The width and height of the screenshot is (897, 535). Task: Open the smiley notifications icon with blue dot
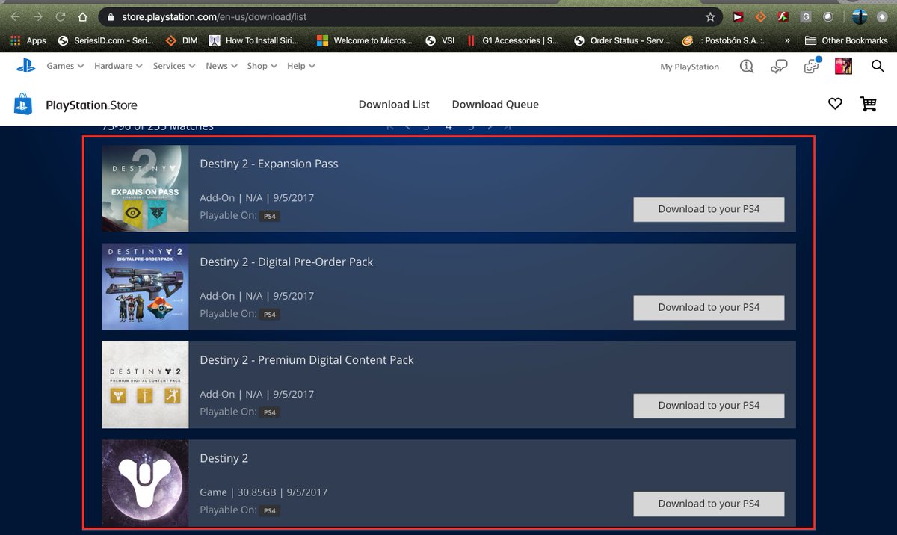(x=812, y=66)
